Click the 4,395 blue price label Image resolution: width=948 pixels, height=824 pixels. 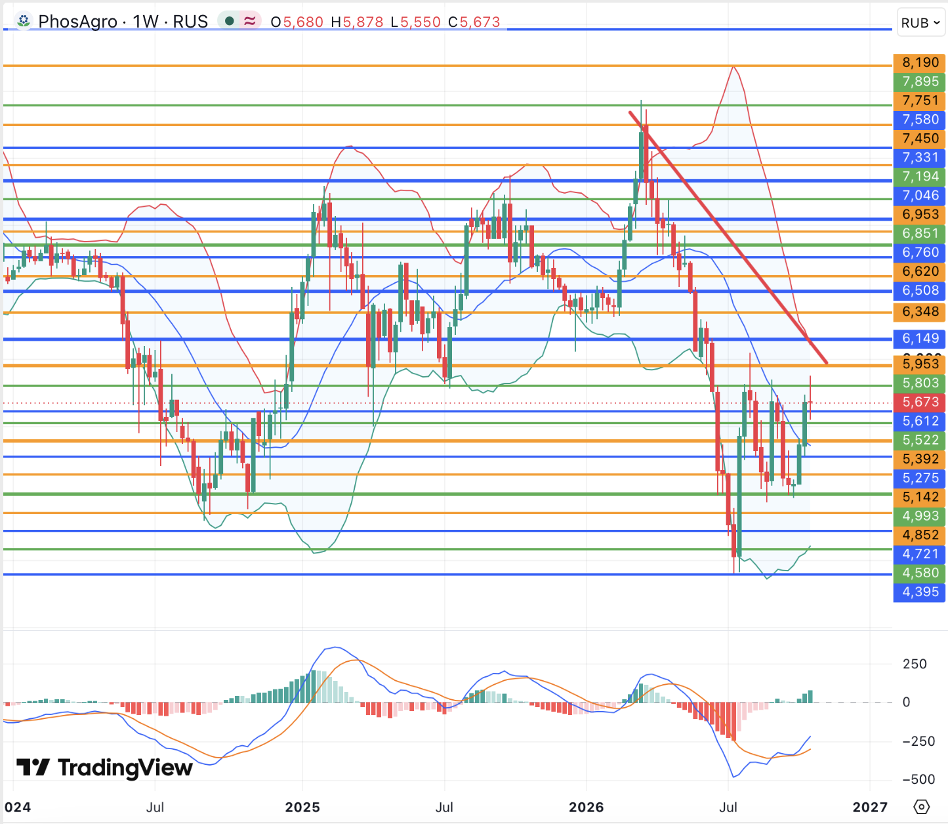click(920, 592)
